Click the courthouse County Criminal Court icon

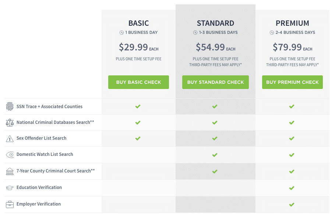pos(10,171)
